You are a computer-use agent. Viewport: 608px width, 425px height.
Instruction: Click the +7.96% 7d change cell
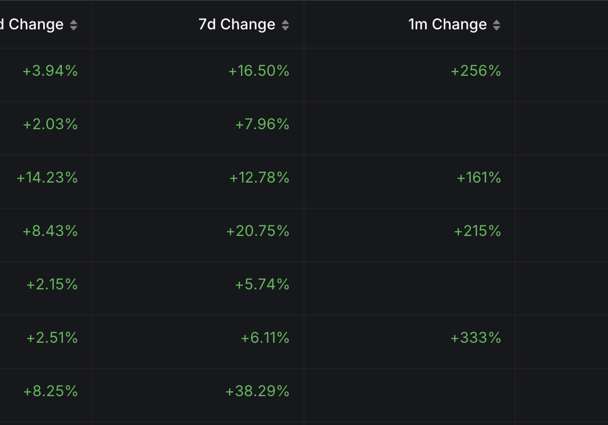(262, 124)
